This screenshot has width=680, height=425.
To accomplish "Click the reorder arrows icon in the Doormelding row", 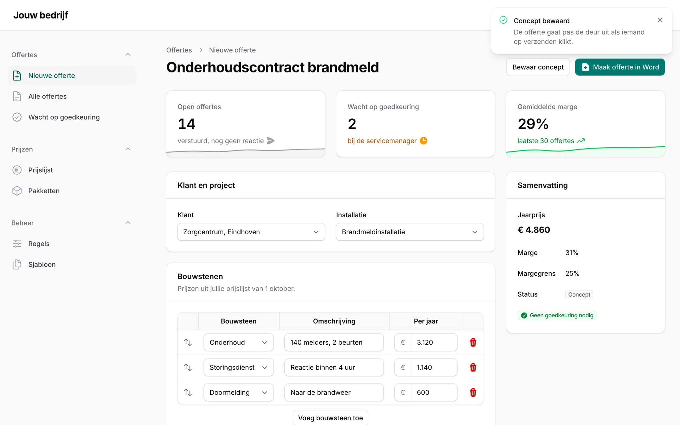I will pos(188,392).
